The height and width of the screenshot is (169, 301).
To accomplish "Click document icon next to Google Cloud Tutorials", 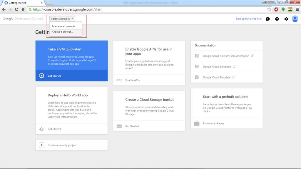I will click(197, 77).
